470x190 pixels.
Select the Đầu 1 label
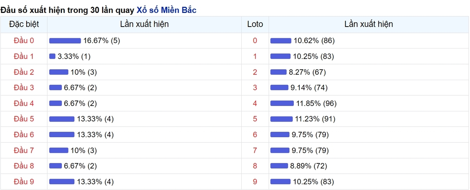click(x=24, y=56)
